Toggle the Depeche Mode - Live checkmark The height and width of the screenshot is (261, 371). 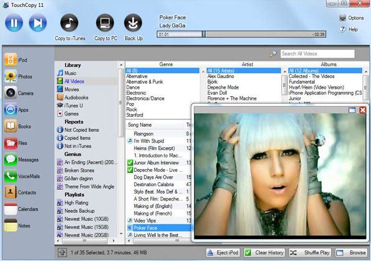point(130,170)
